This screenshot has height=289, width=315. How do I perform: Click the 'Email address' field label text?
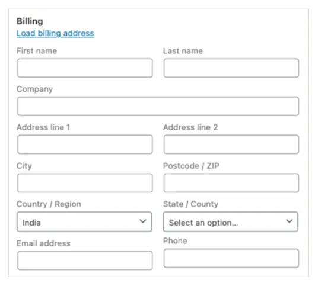coord(43,243)
